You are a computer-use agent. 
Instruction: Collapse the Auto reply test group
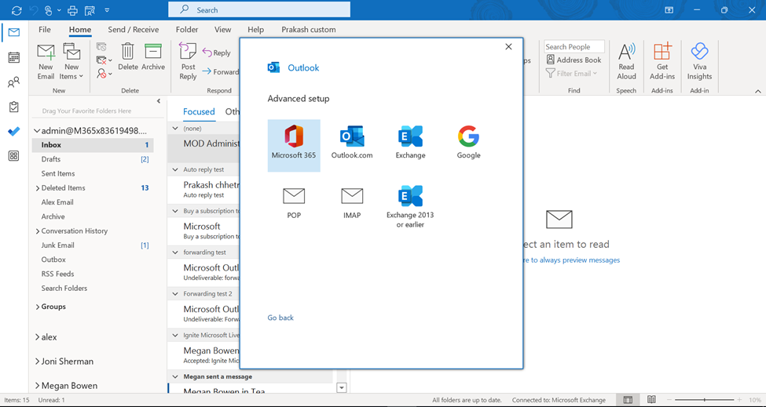(175, 169)
